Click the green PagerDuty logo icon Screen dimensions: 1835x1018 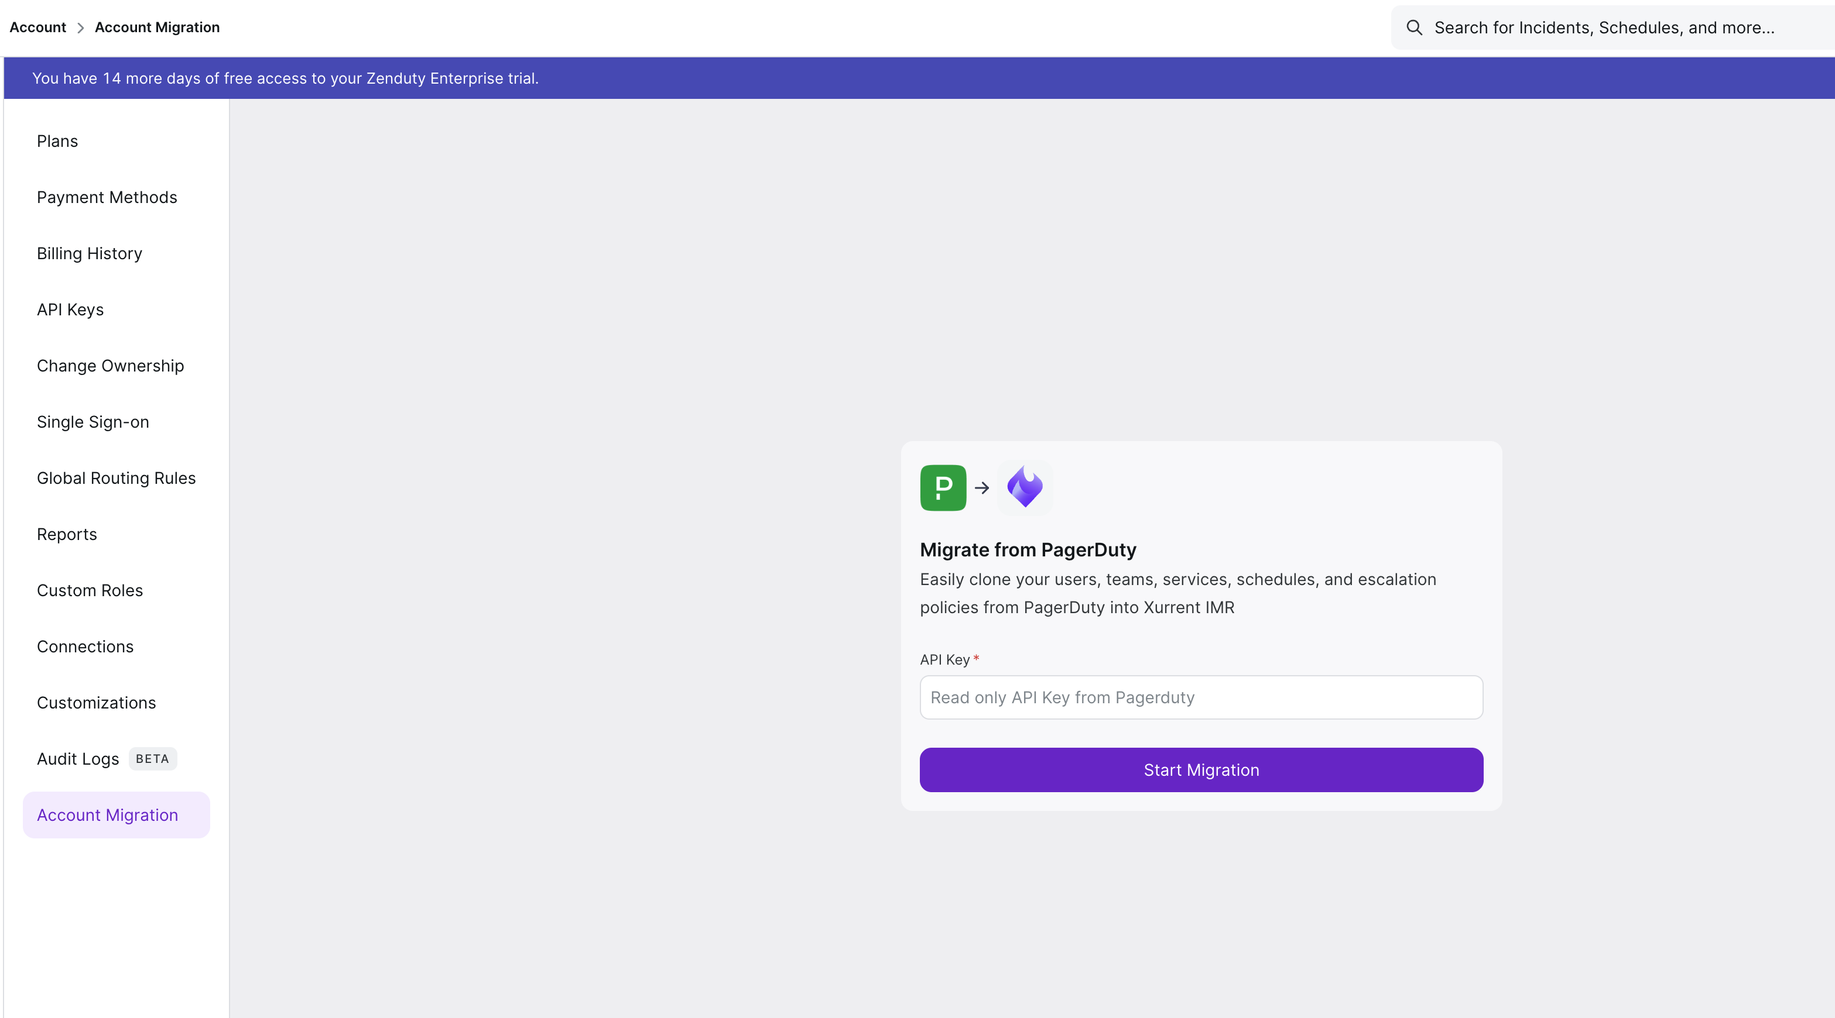tap(943, 487)
